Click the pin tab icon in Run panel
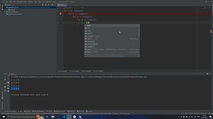213x119 pixels. 5,91
